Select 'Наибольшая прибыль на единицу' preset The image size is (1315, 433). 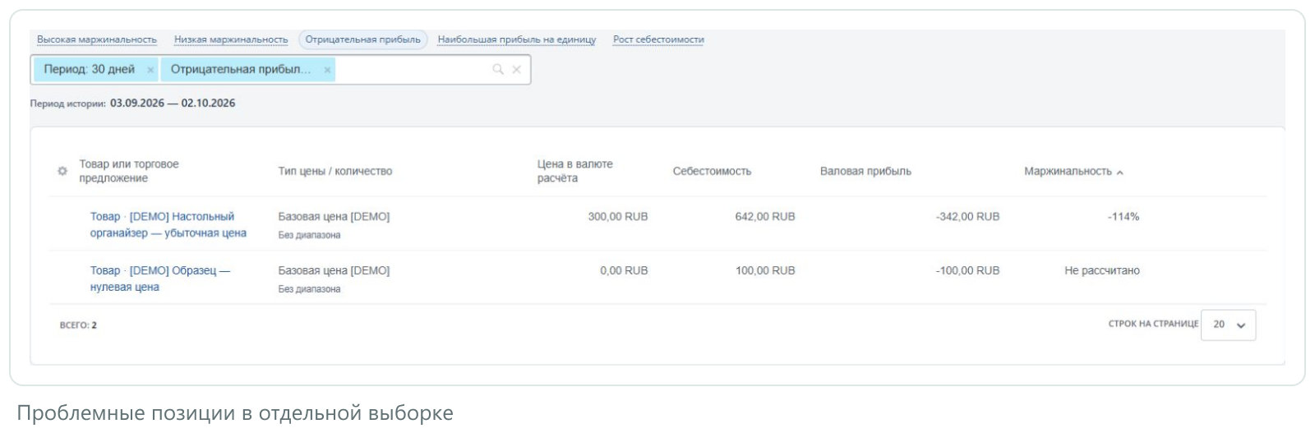[x=517, y=39]
